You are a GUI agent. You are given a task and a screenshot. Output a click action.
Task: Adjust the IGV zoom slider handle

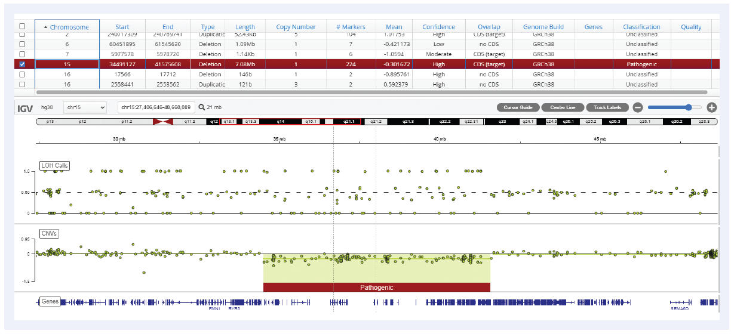point(689,107)
